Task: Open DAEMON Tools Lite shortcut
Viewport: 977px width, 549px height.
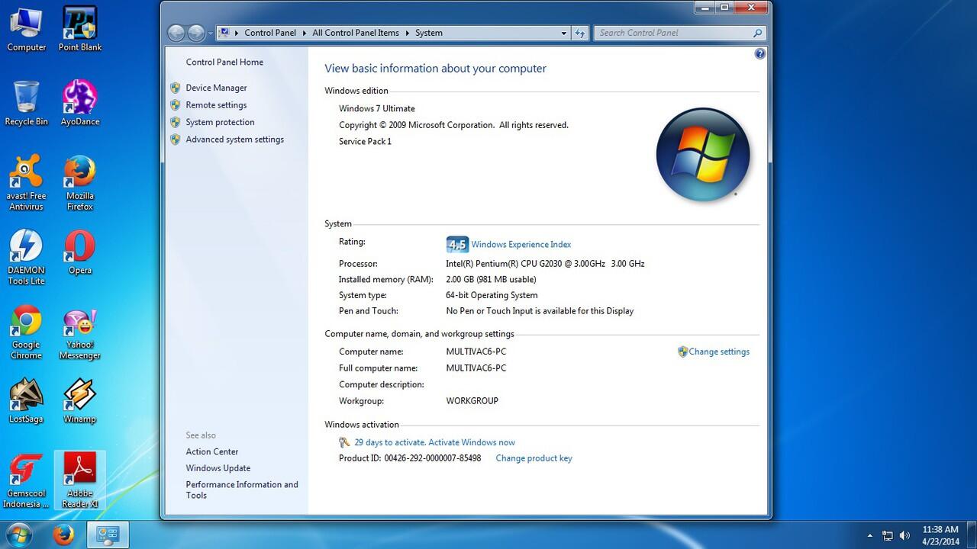Action: point(26,257)
